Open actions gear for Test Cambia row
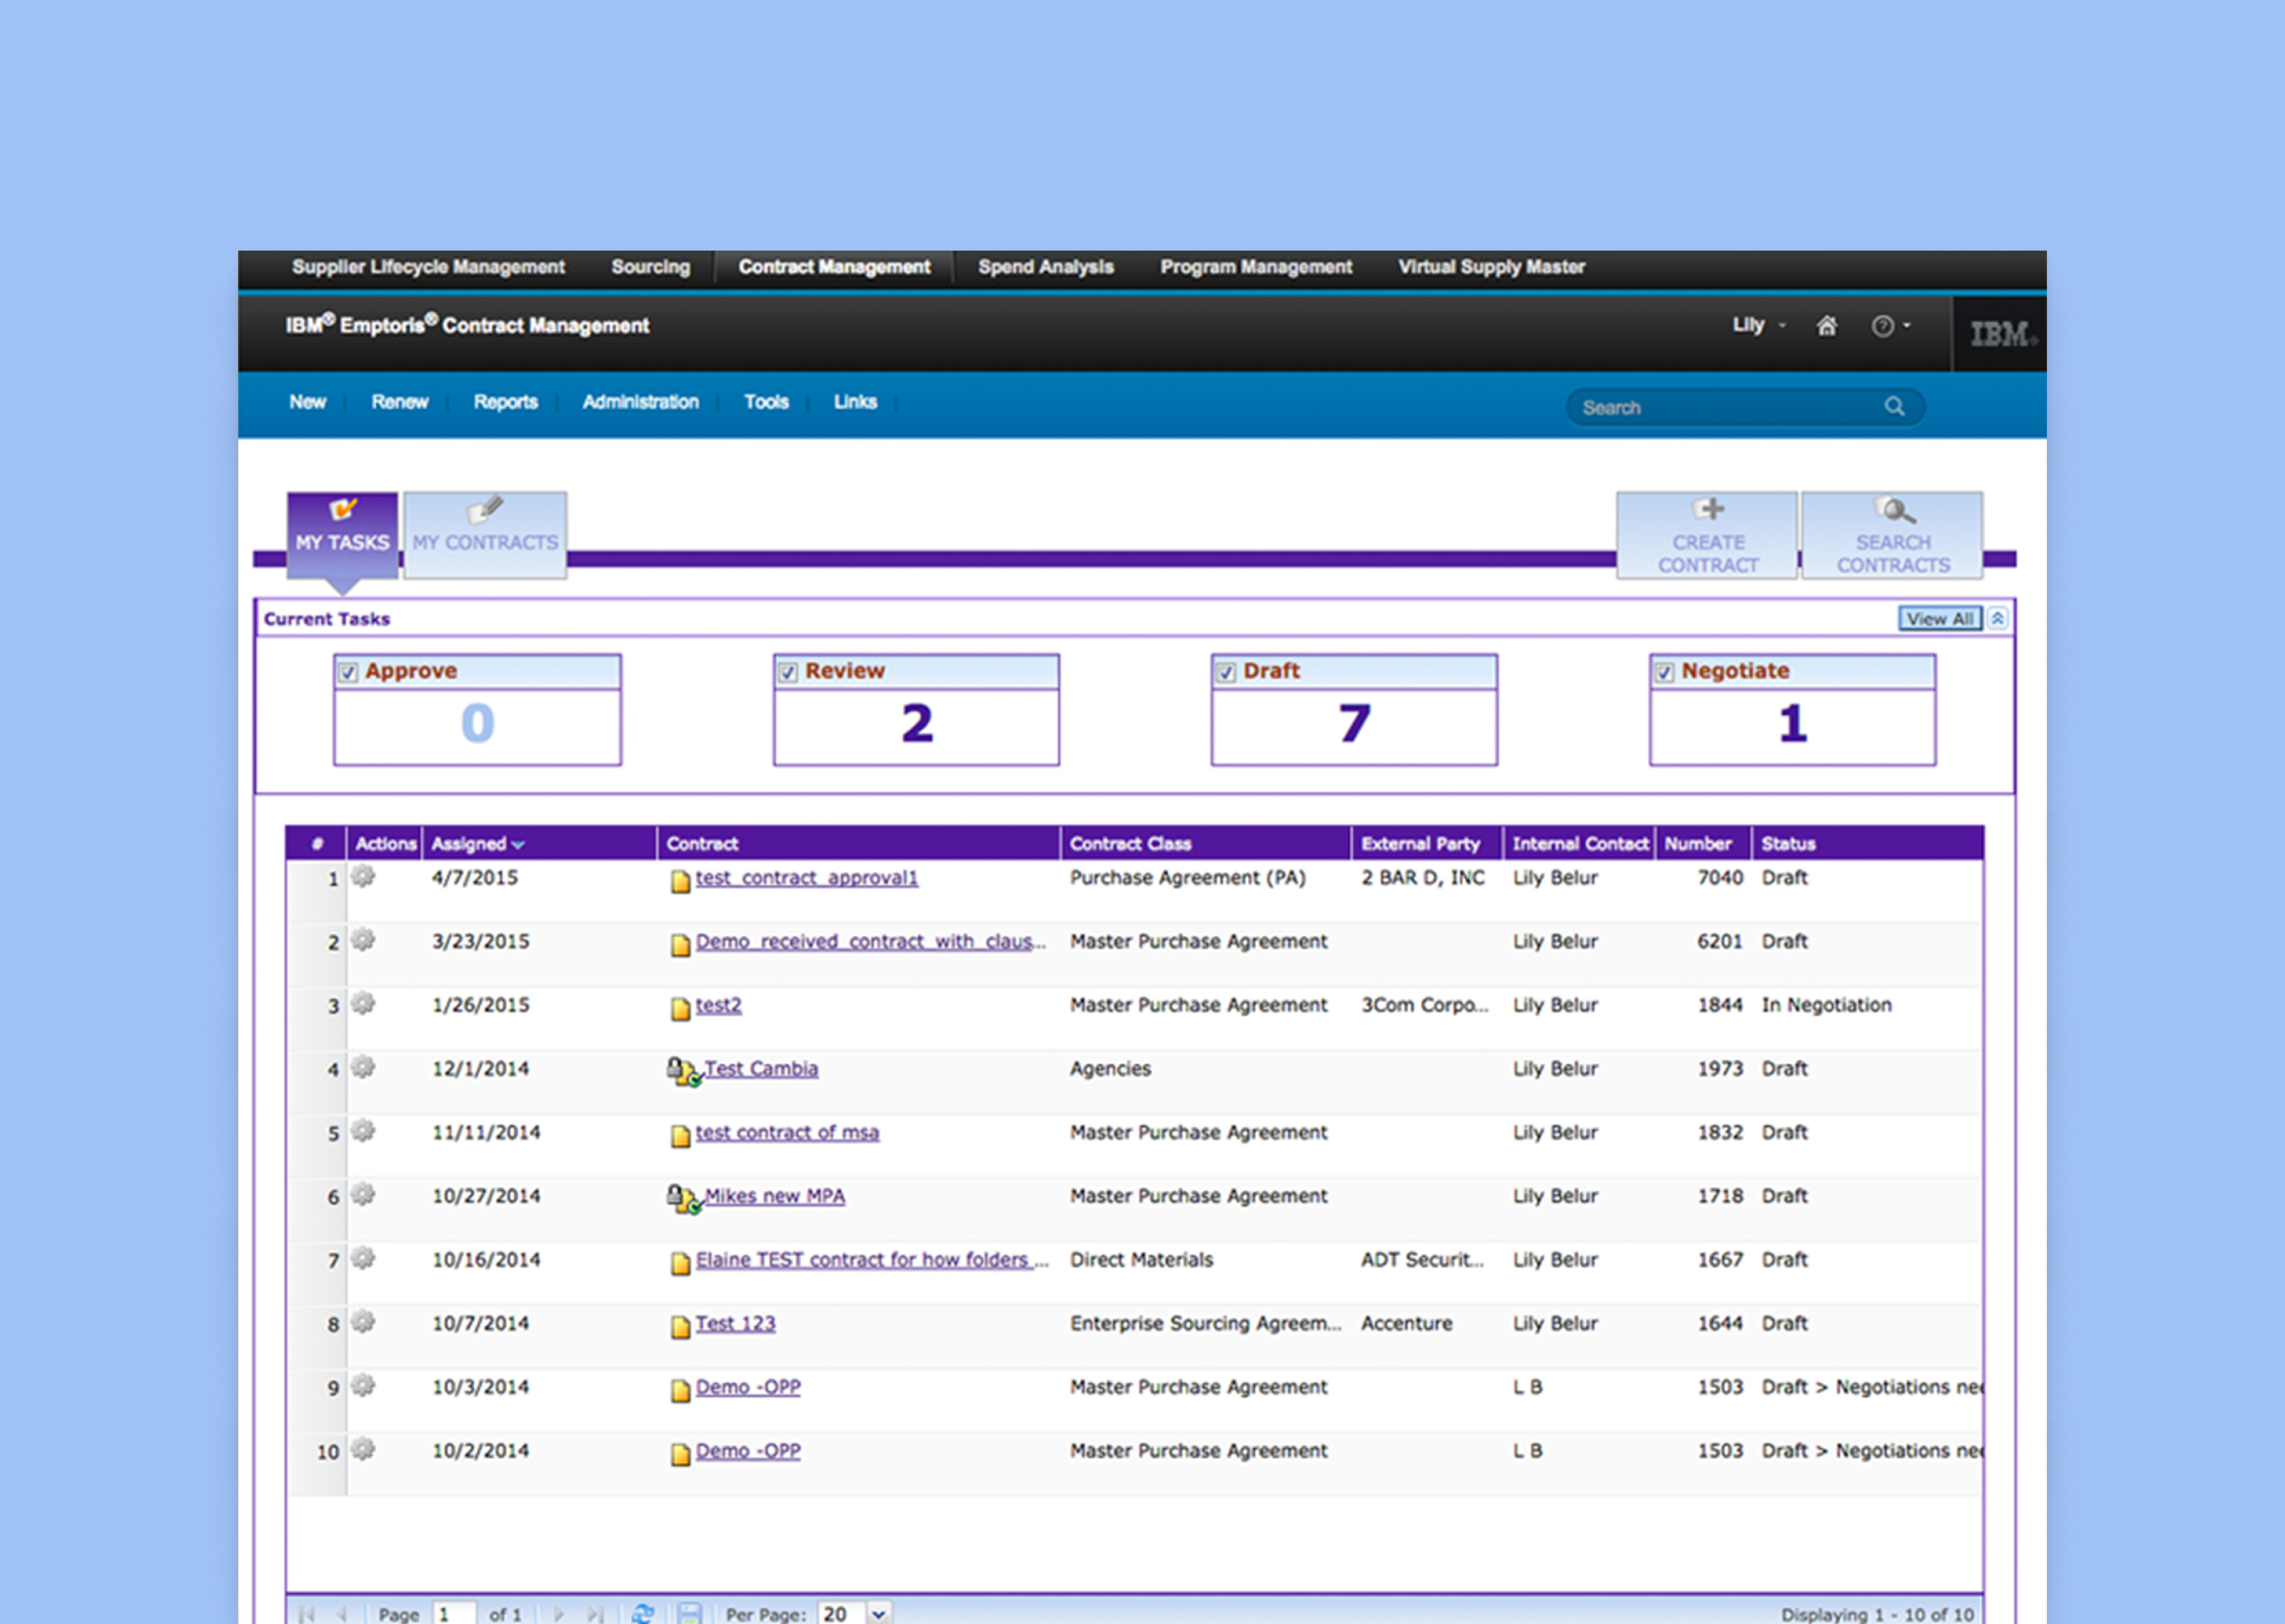The height and width of the screenshot is (1624, 2285). [x=363, y=1067]
